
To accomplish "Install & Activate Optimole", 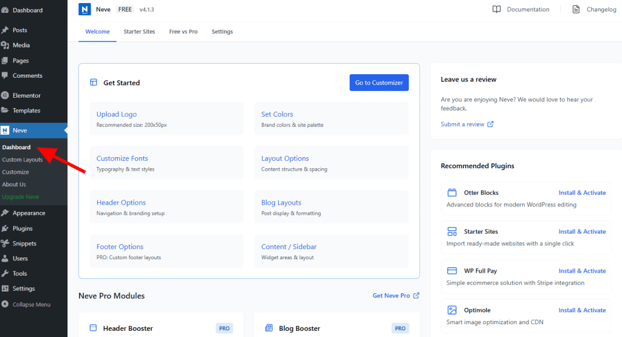I will pyautogui.click(x=582, y=310).
